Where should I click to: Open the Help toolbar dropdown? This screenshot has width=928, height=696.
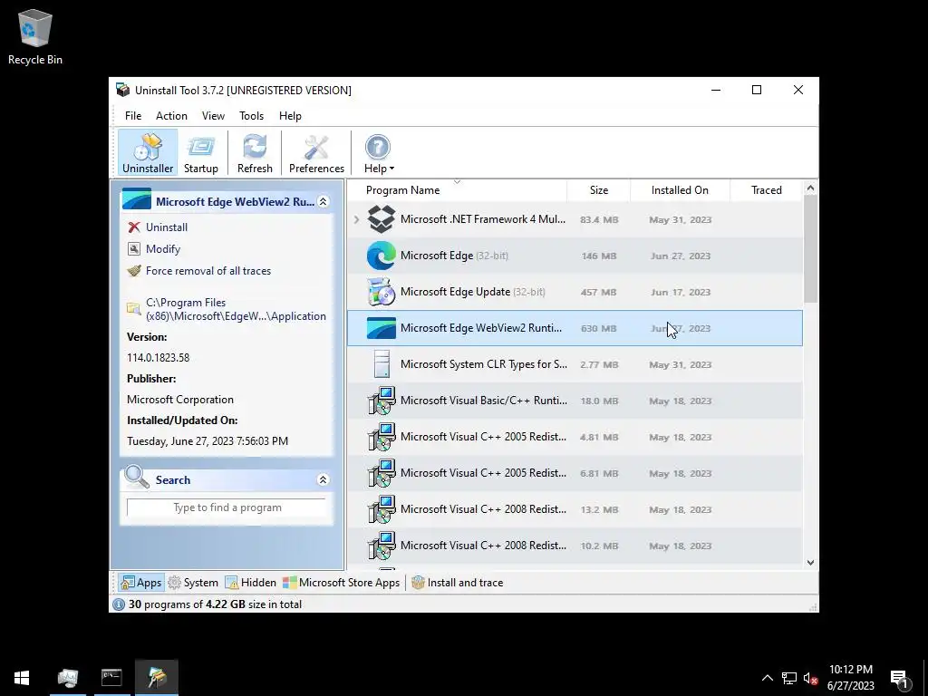pos(378,152)
